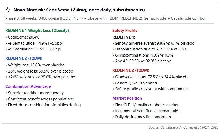Select the Novo Nordisk CagriSema title text
The height and width of the screenshot is (132, 222).
click(x=79, y=10)
